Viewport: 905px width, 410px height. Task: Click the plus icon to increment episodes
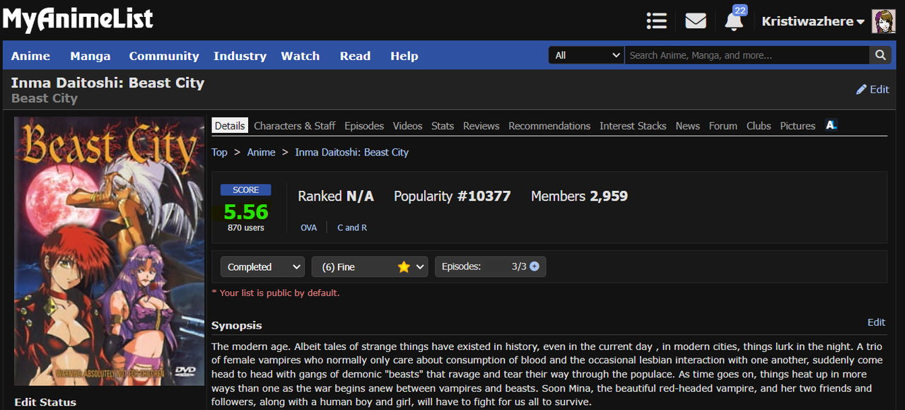(535, 266)
